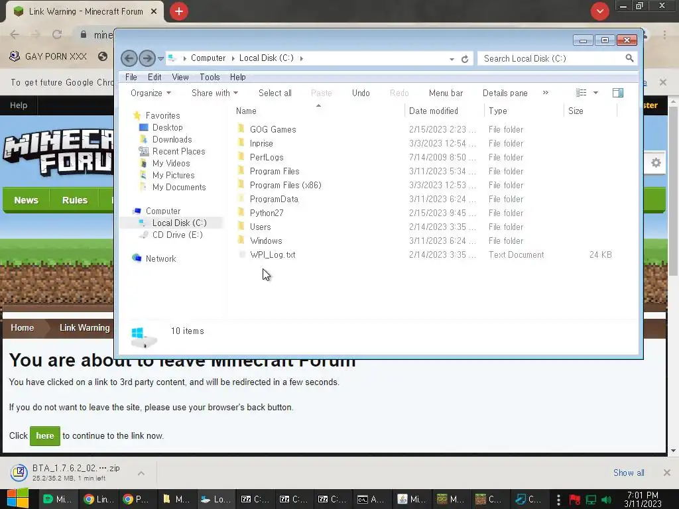This screenshot has height=509, width=679.
Task: Open Rules tab on Minecraft Forum
Action: coord(74,200)
